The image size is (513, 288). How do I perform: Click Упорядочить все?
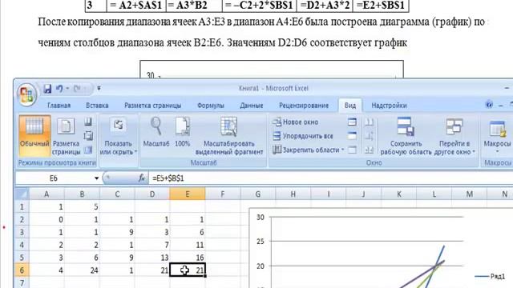[303, 136]
